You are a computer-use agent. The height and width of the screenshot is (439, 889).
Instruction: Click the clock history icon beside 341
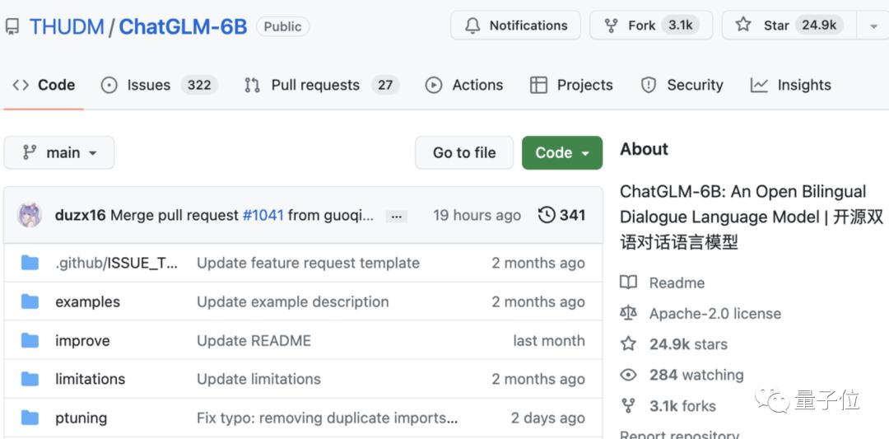click(x=547, y=215)
